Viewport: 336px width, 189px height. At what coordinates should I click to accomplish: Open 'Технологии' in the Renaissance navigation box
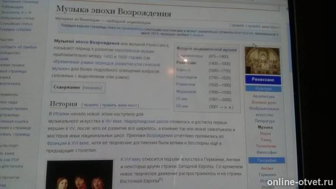pos(266,146)
